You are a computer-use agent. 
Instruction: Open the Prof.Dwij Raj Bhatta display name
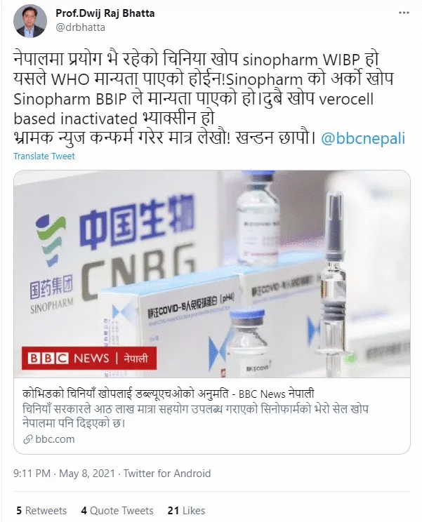coord(105,13)
